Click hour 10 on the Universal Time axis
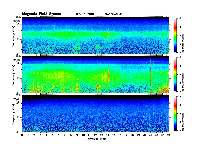201x155 pixels. click(x=83, y=135)
